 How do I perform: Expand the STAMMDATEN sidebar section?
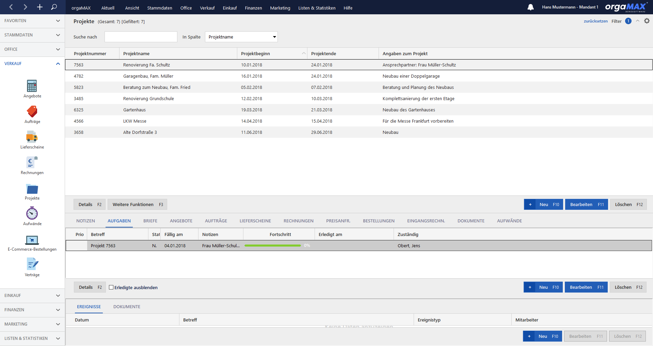(32, 35)
